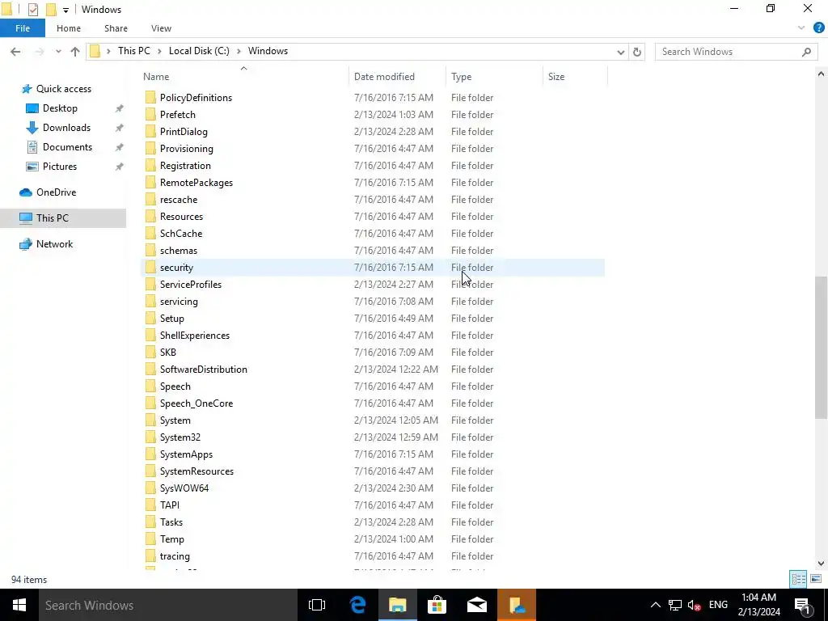Open the Home ribbon tab
The height and width of the screenshot is (621, 828).
click(69, 28)
